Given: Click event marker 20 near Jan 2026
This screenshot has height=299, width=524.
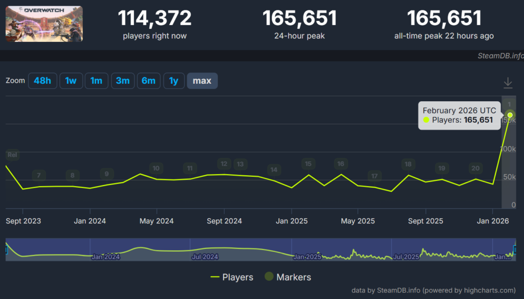Looking at the screenshot, I should coord(475,168).
